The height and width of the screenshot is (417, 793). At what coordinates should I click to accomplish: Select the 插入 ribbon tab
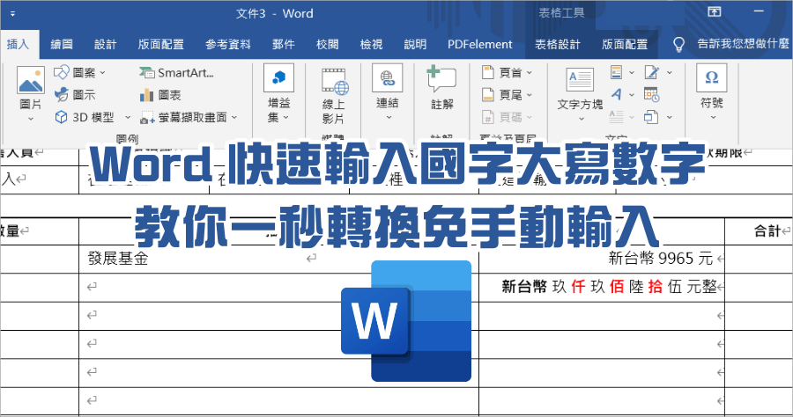pos(18,44)
